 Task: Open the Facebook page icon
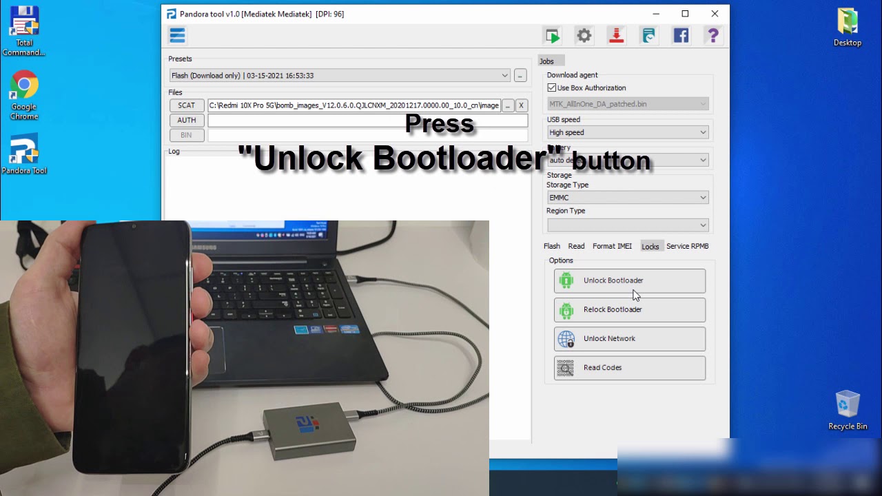pos(681,36)
